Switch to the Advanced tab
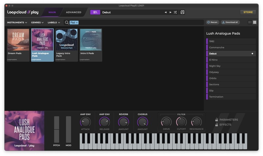 coord(73,12)
